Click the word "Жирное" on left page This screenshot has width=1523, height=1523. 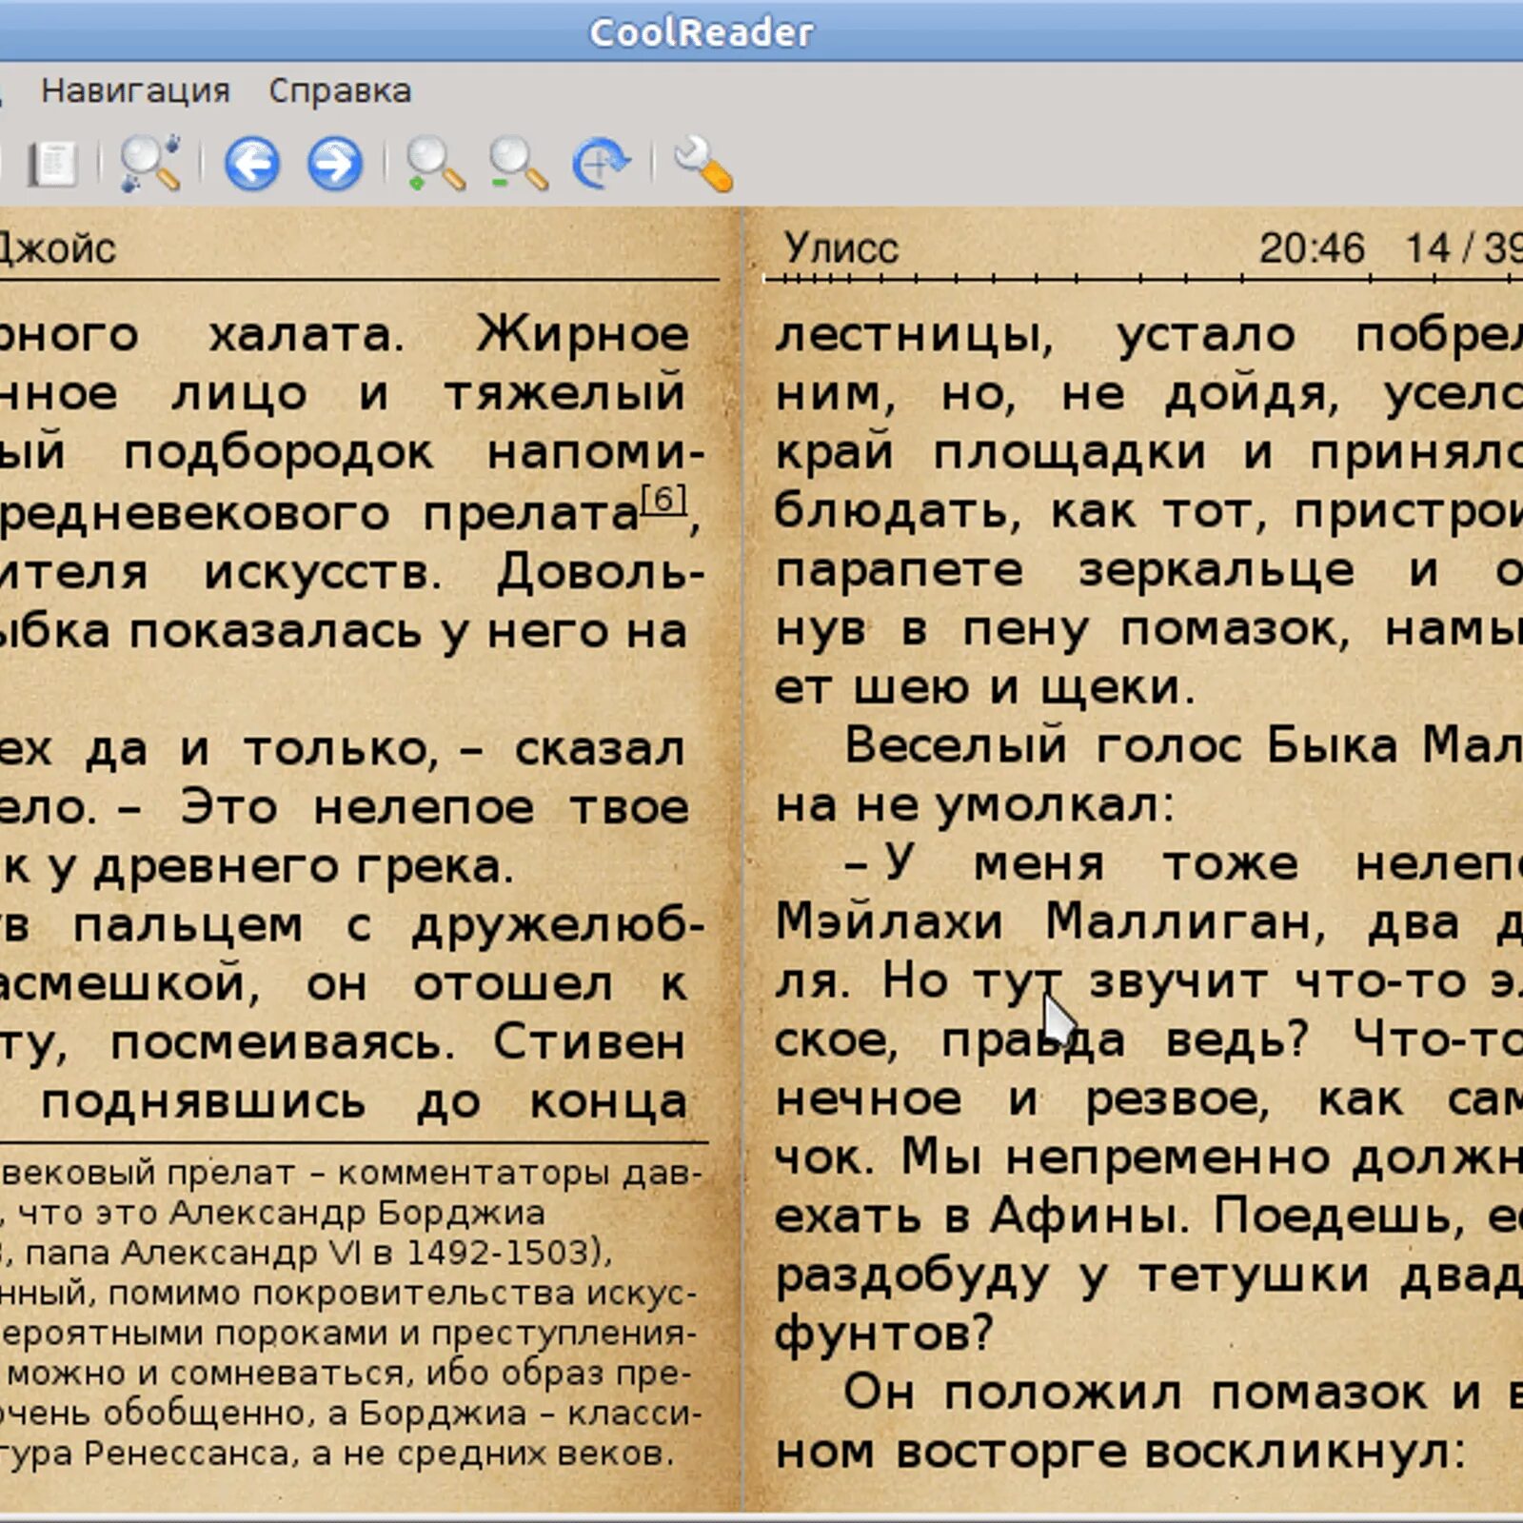[x=583, y=334]
